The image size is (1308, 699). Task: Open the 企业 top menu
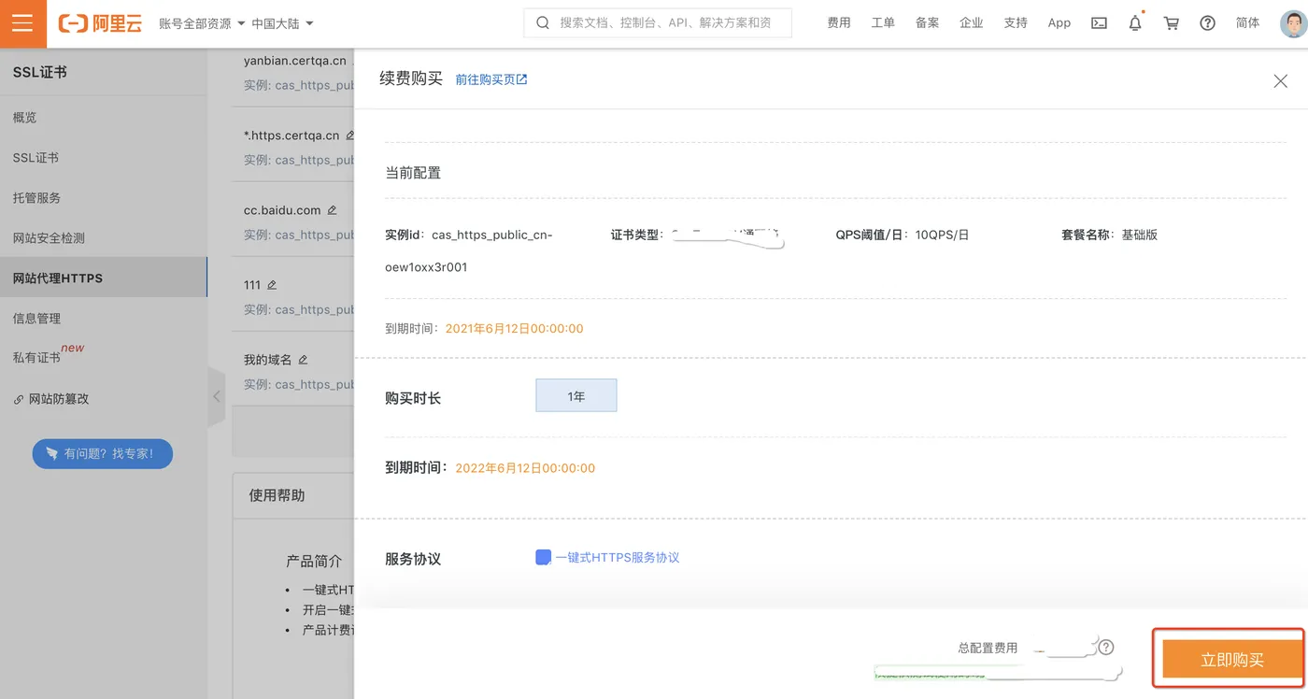point(971,23)
